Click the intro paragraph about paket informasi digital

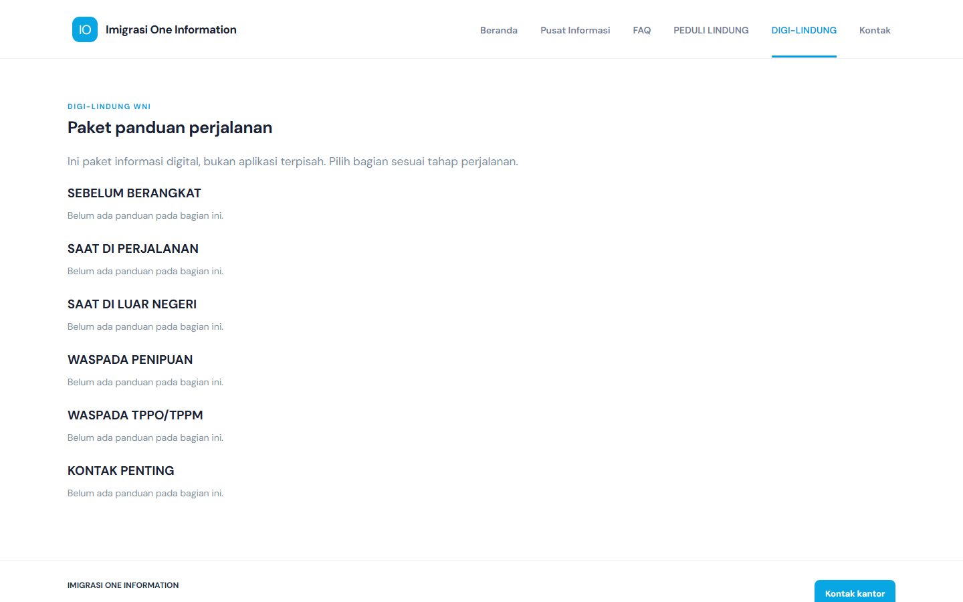tap(293, 161)
